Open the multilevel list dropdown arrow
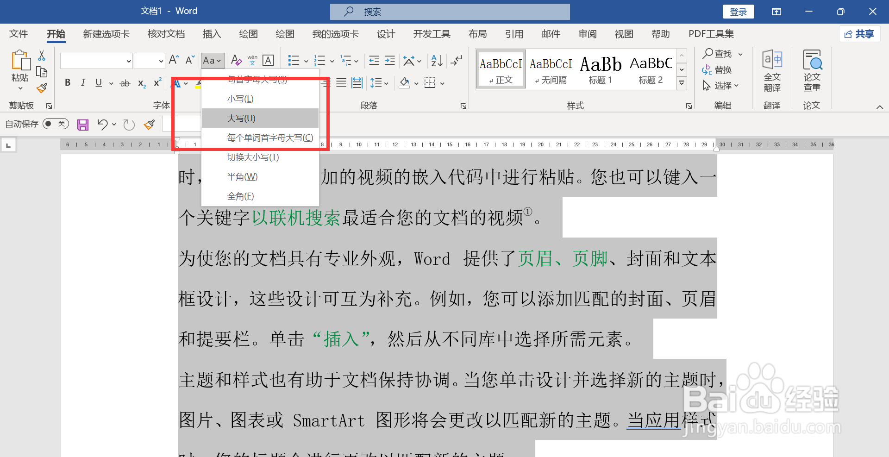The image size is (889, 457). click(x=356, y=61)
